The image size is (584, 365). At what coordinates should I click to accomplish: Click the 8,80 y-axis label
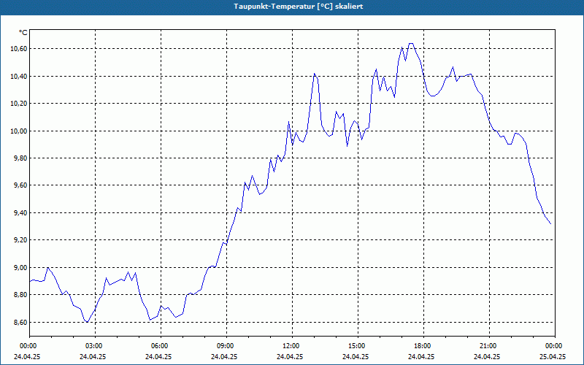coord(20,295)
